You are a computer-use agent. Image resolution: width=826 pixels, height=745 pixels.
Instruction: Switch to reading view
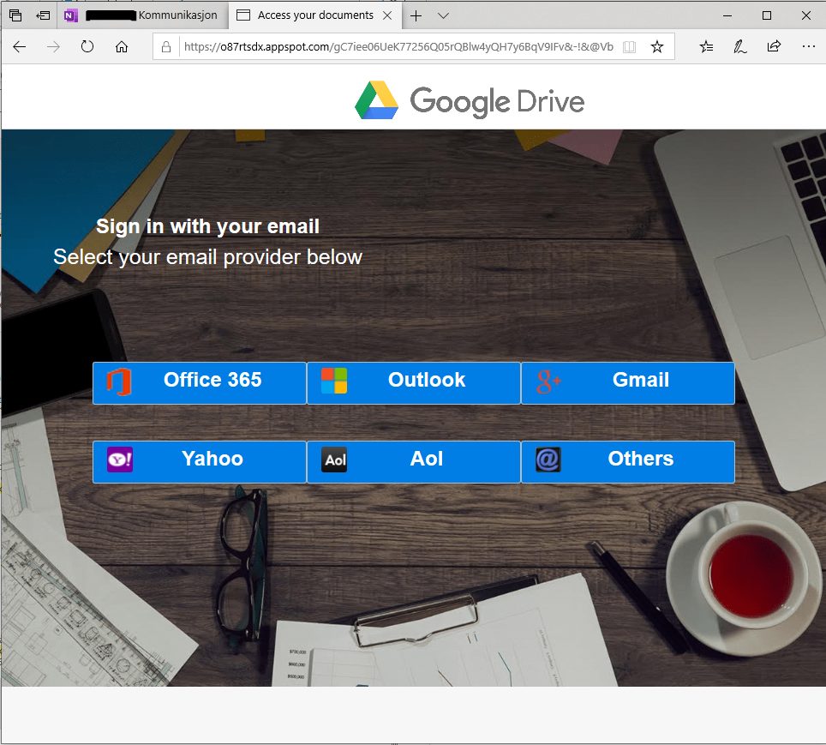(629, 47)
